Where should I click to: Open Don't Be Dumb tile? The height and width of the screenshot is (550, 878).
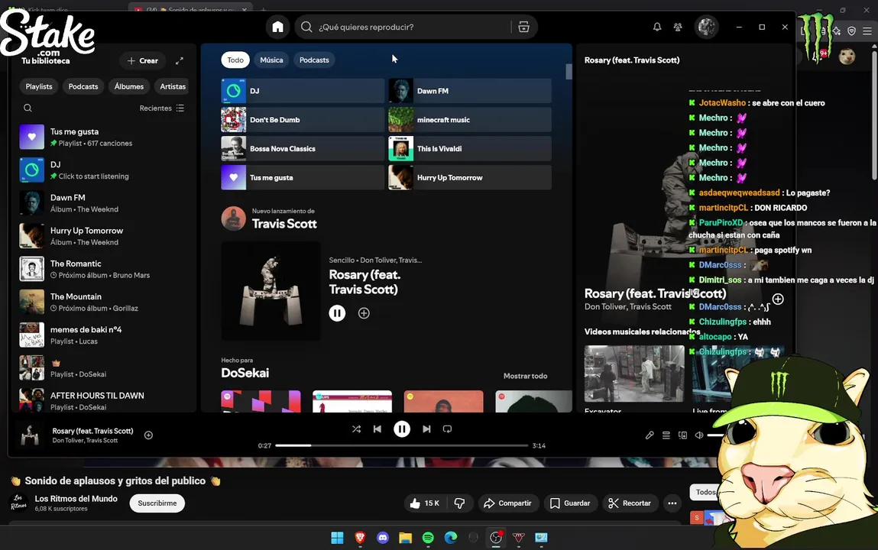pos(303,120)
